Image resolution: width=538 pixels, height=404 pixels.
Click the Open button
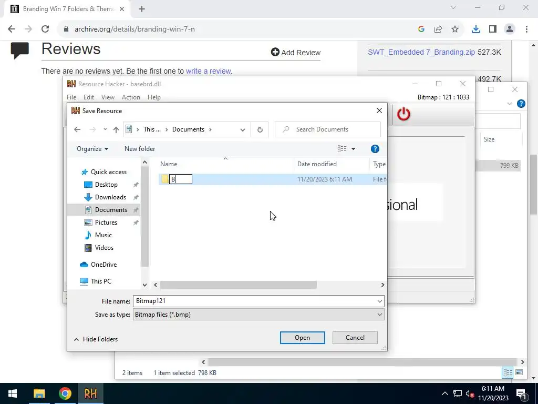click(x=302, y=338)
